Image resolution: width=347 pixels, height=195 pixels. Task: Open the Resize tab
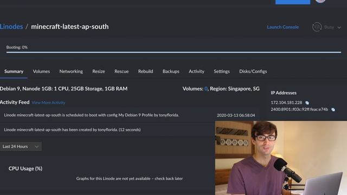click(x=99, y=71)
